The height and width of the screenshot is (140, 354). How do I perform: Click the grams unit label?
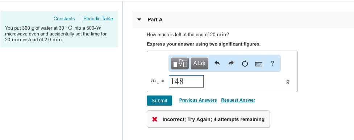click(288, 82)
